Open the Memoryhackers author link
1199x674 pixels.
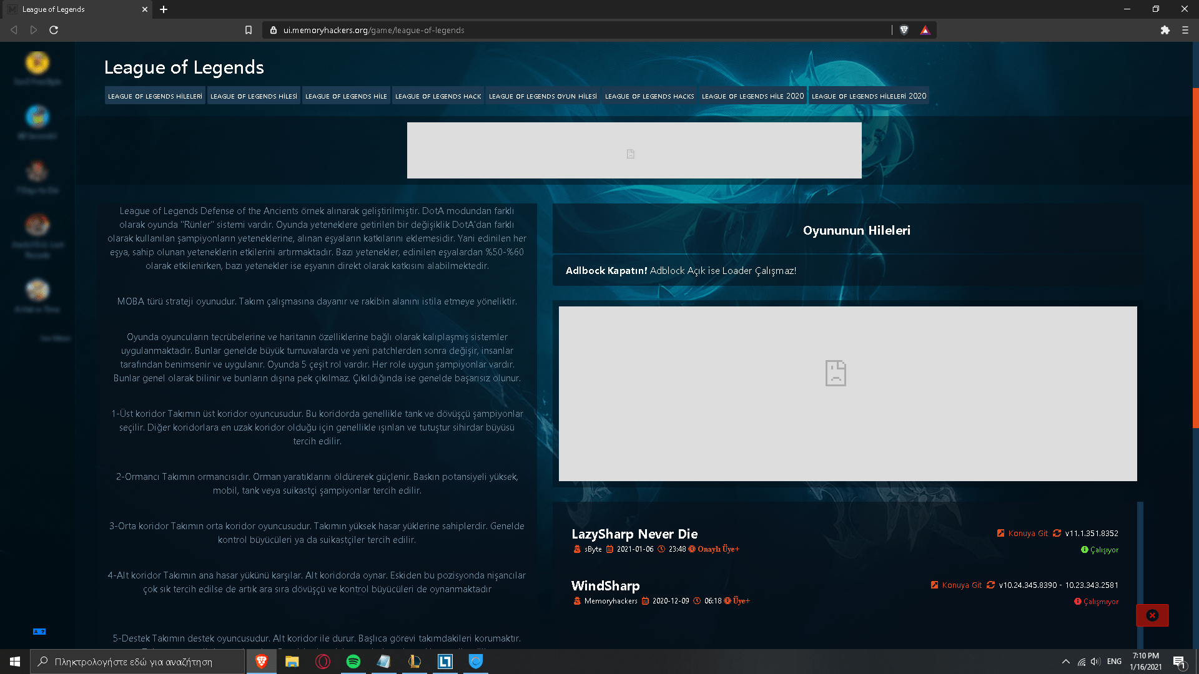click(x=611, y=601)
